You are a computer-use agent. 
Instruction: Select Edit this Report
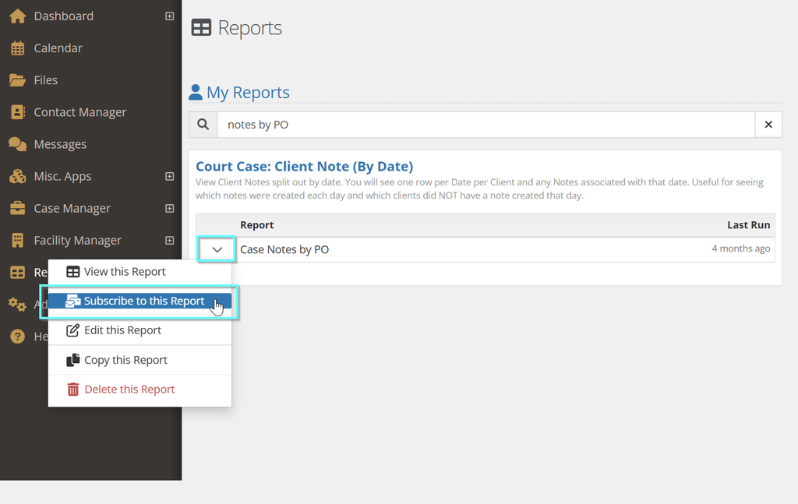[139, 330]
